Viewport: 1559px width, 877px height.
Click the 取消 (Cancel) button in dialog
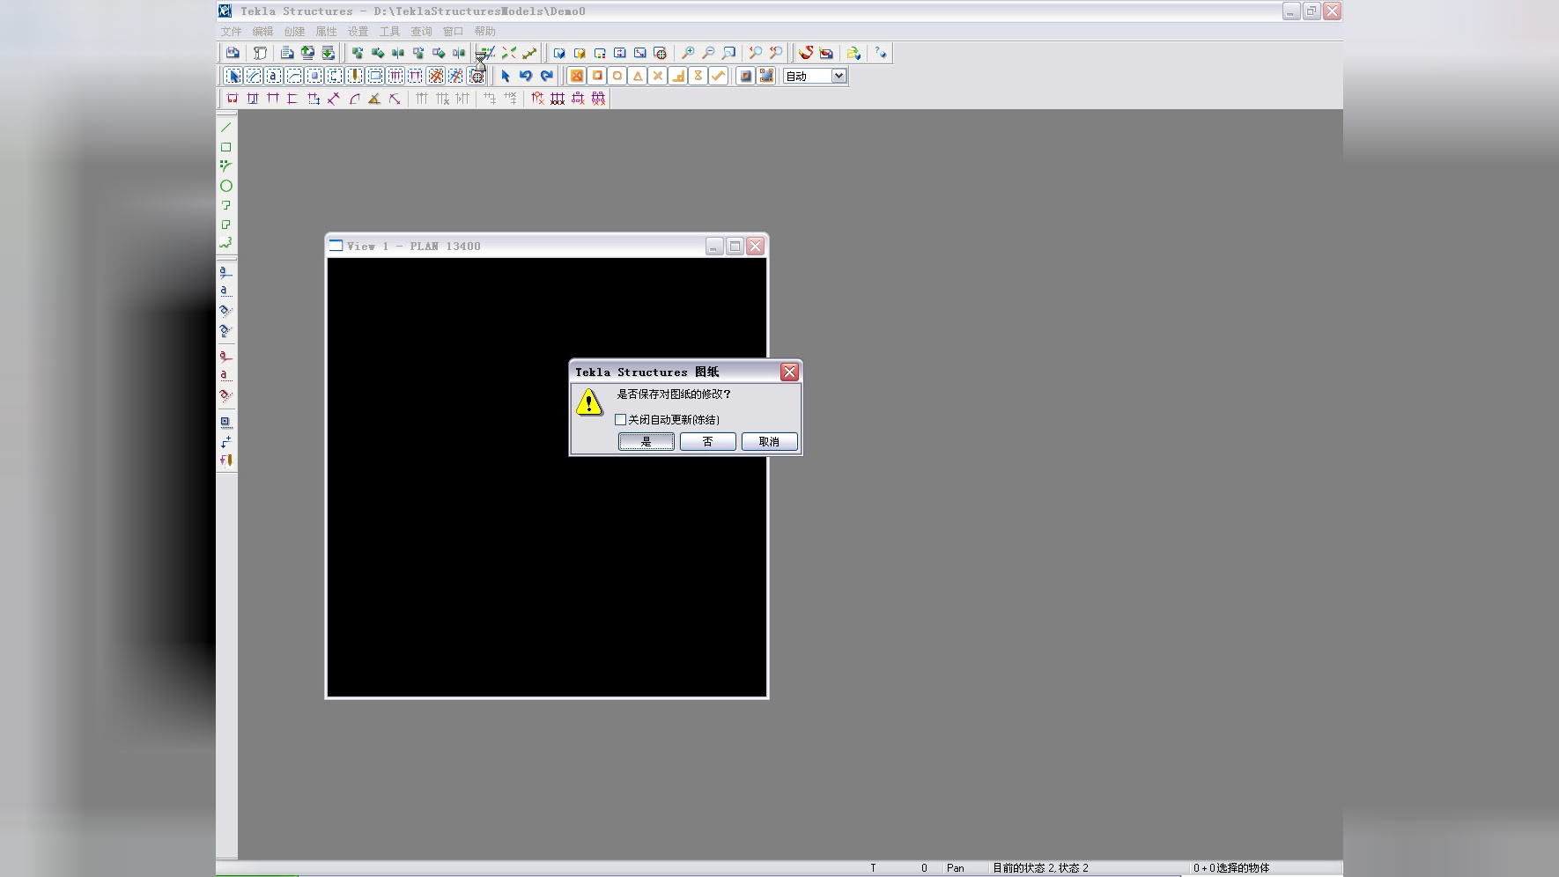coord(769,441)
